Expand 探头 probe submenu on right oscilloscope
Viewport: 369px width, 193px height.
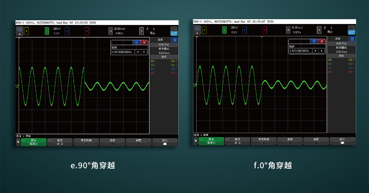(342, 141)
